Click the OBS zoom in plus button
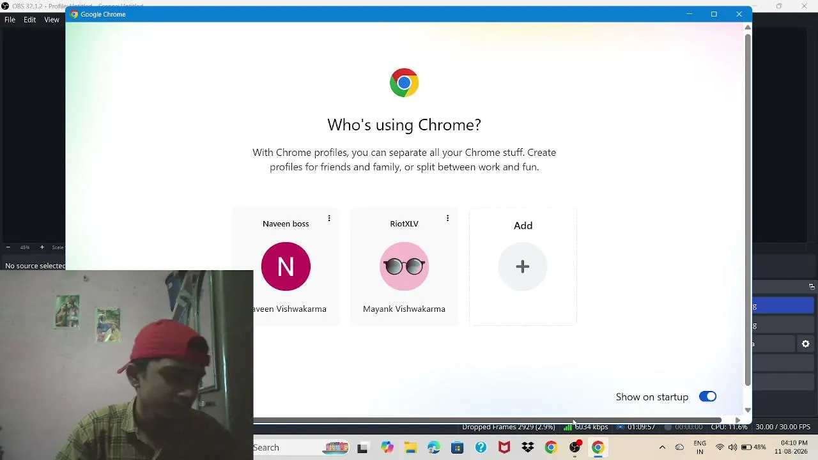Image resolution: width=818 pixels, height=460 pixels. (42, 247)
